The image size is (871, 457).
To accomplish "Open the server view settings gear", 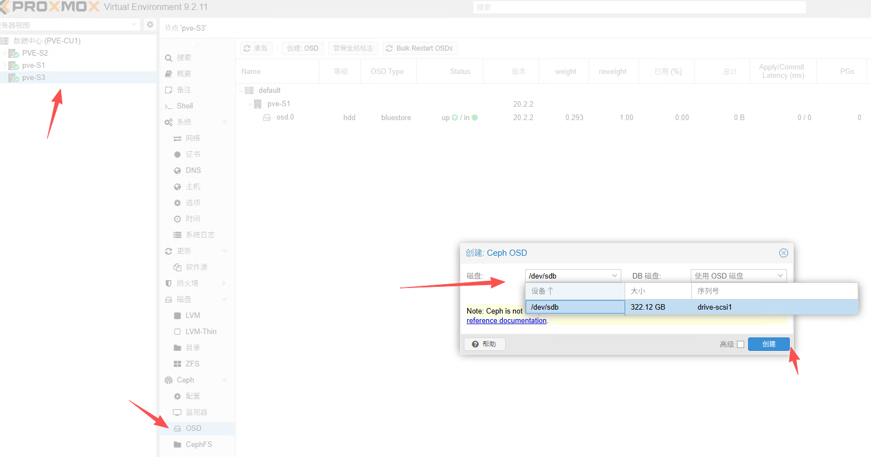I will pos(150,24).
